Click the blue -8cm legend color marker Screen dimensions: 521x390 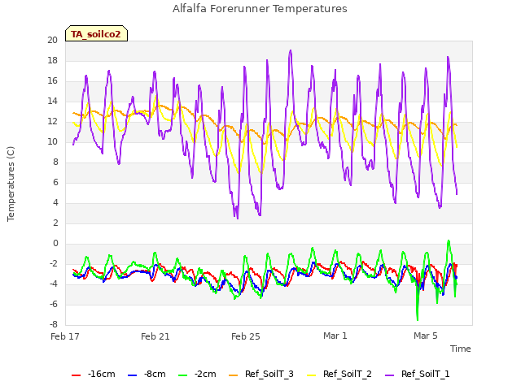point(132,375)
